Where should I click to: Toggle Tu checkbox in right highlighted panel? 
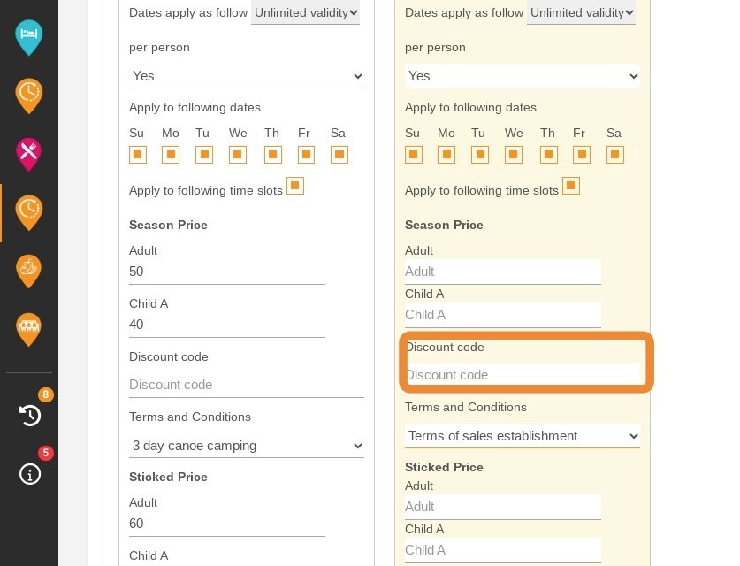click(479, 155)
